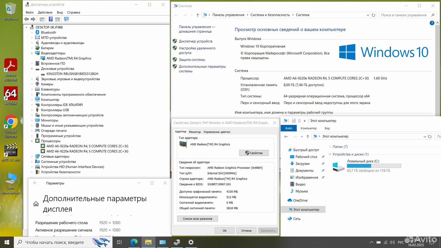Open the Защита системы link
Viewport: 441px width, 248px height.
[x=192, y=60]
